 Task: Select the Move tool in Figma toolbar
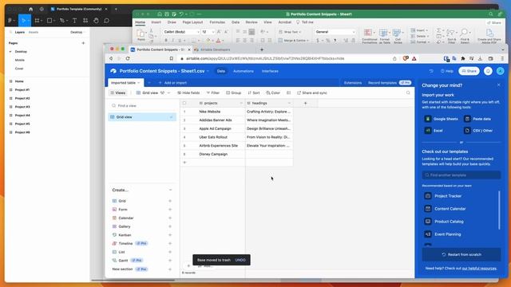point(23,21)
